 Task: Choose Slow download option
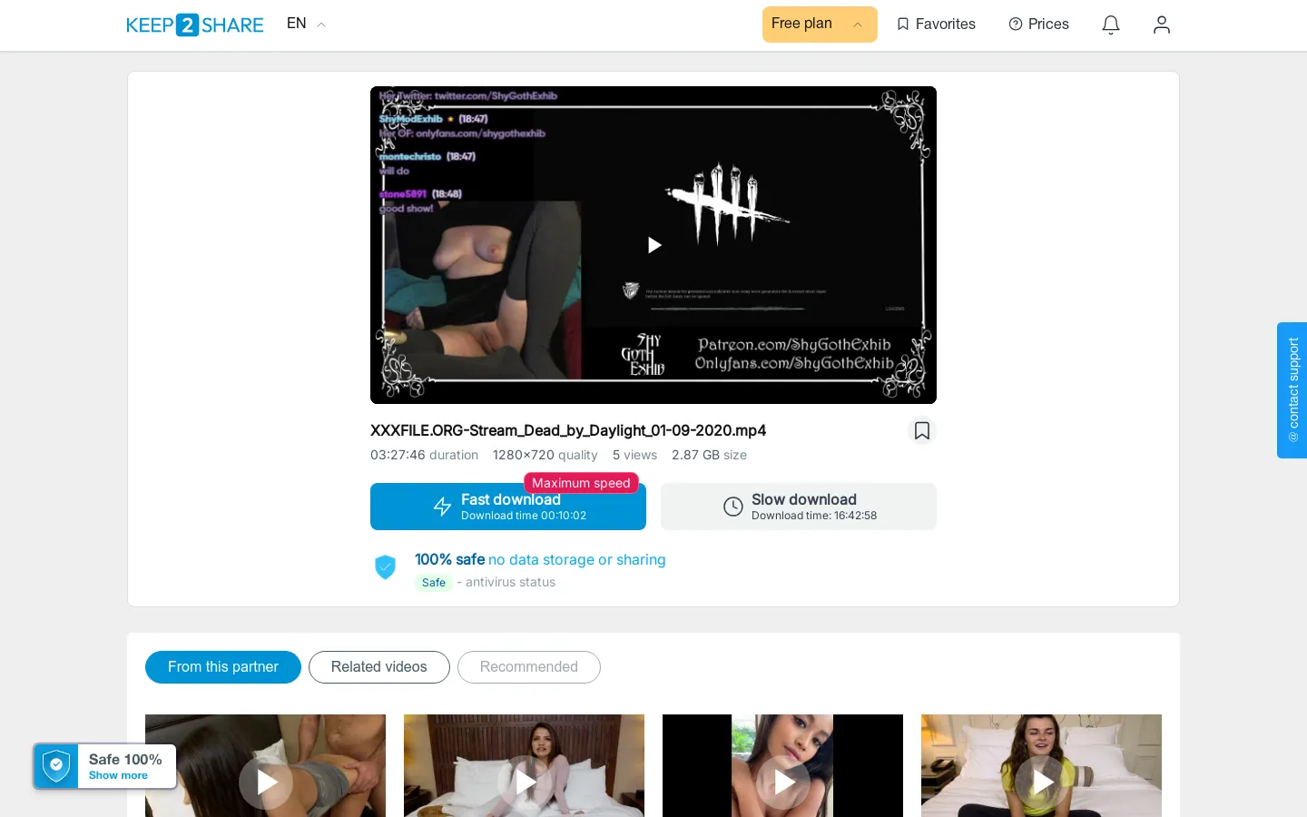point(799,507)
